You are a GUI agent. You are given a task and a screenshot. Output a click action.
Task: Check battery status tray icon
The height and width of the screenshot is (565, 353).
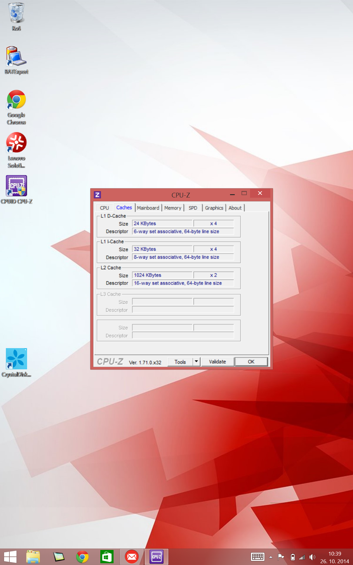pos(293,557)
